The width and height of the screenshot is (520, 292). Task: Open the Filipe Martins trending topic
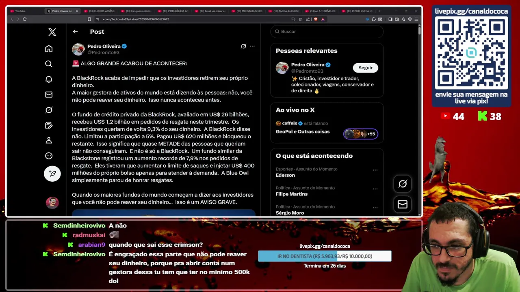click(x=292, y=194)
